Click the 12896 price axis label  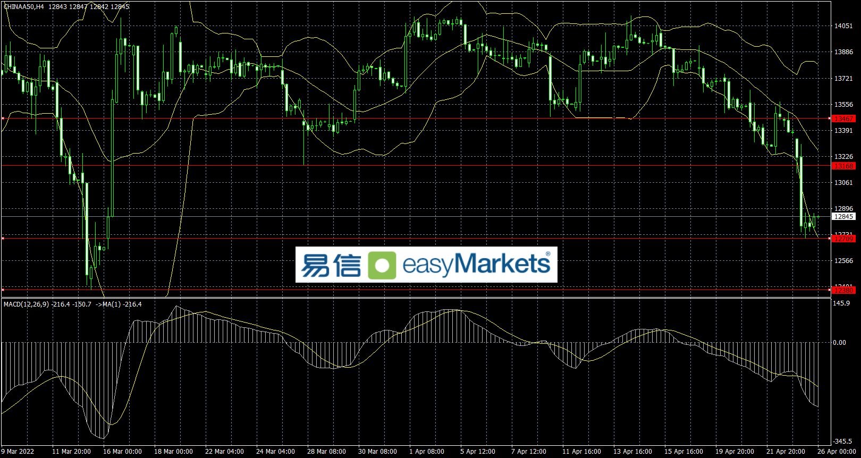pos(843,209)
